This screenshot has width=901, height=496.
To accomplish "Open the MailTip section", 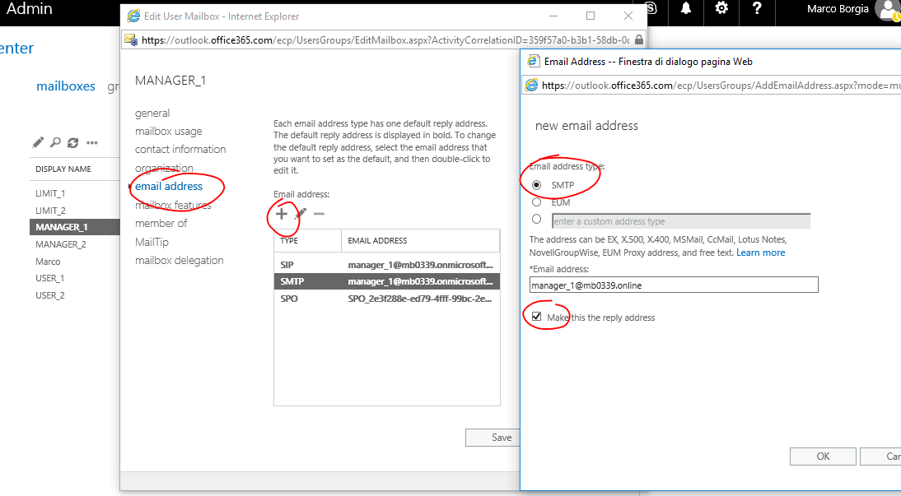I will coord(152,242).
